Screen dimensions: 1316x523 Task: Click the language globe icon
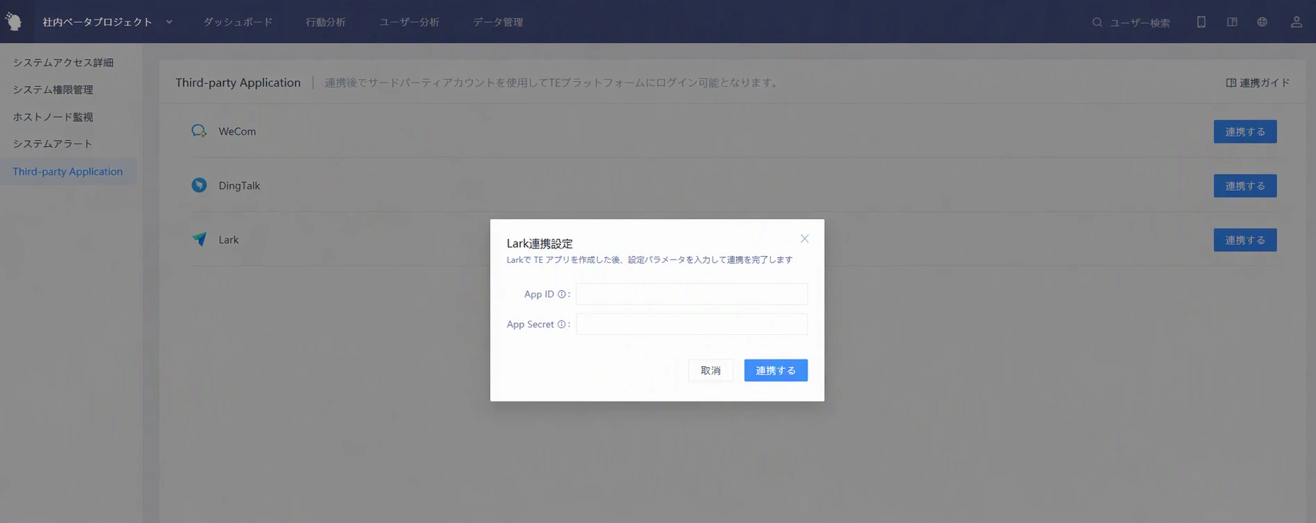click(x=1262, y=22)
